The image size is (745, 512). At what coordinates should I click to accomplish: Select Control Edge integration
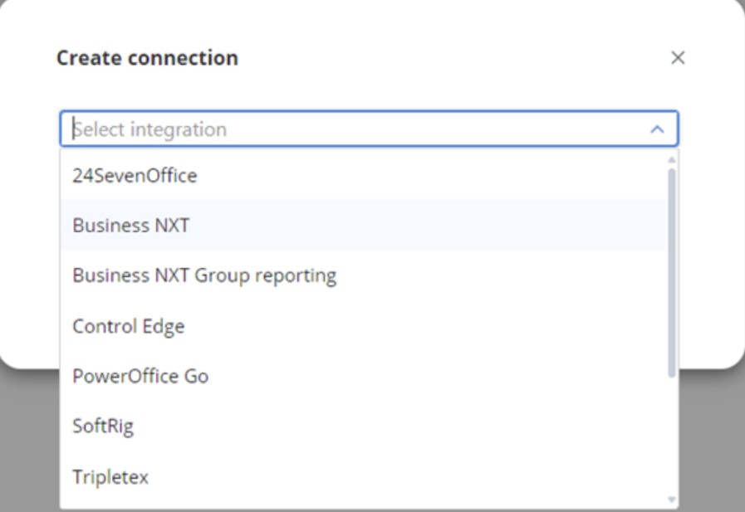128,326
